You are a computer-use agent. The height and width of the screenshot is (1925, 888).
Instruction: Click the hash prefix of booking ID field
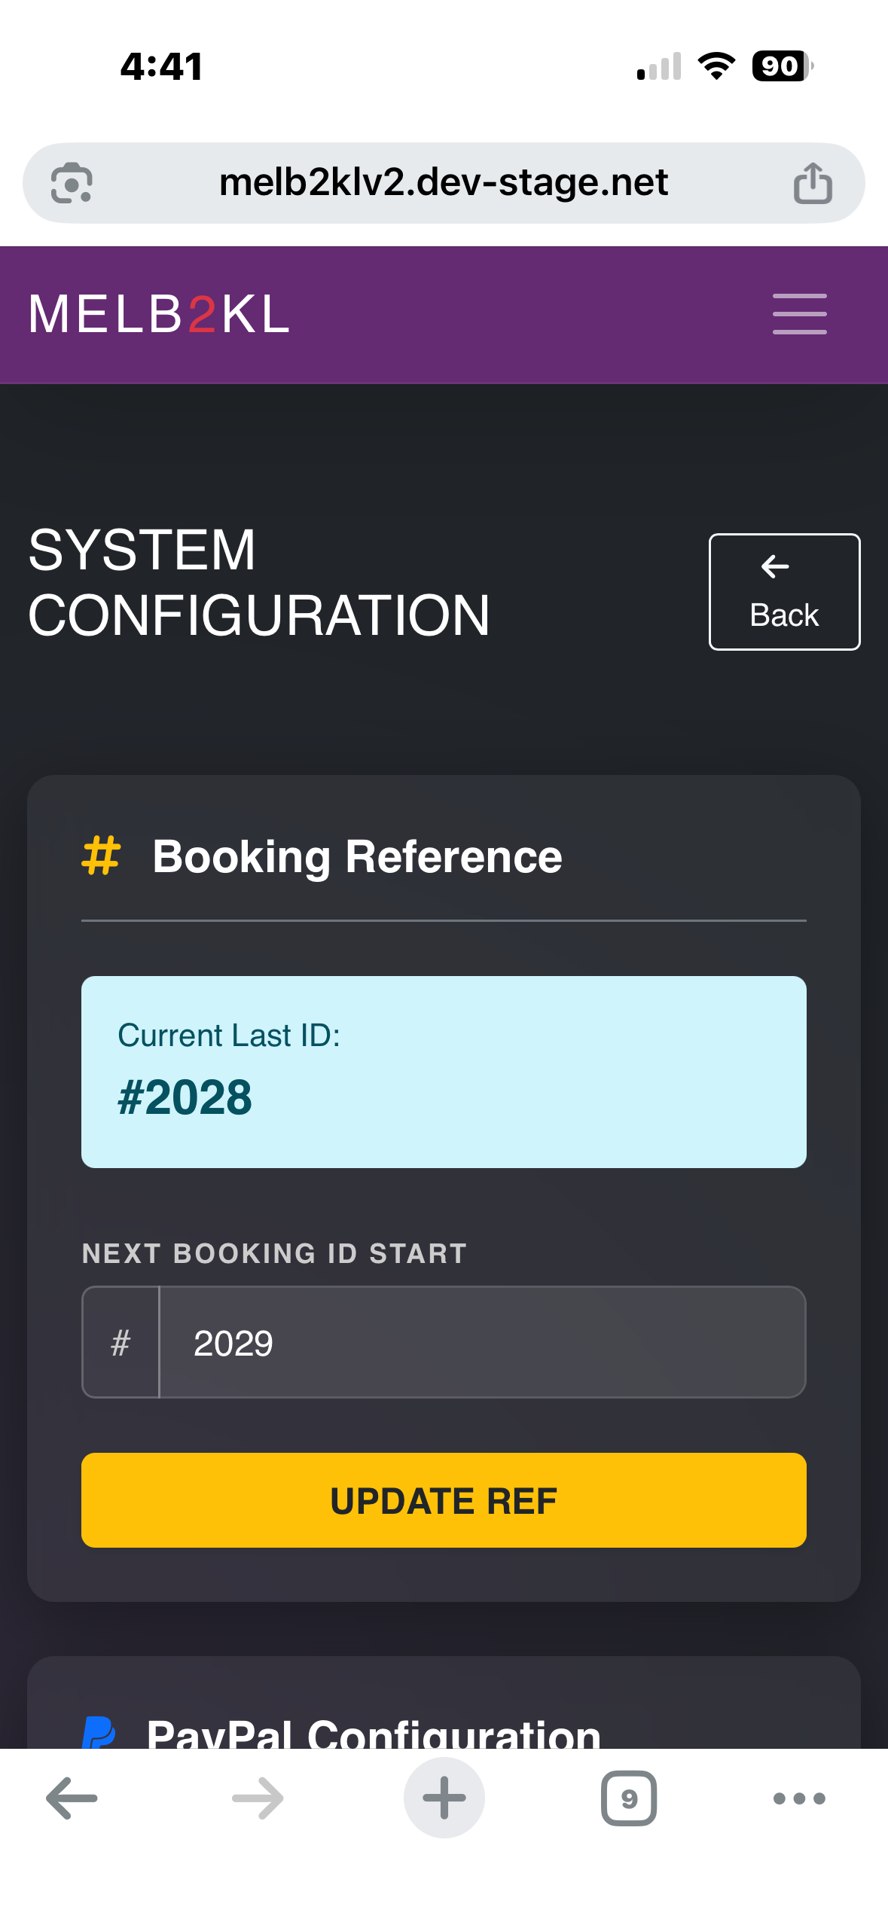coord(121,1342)
